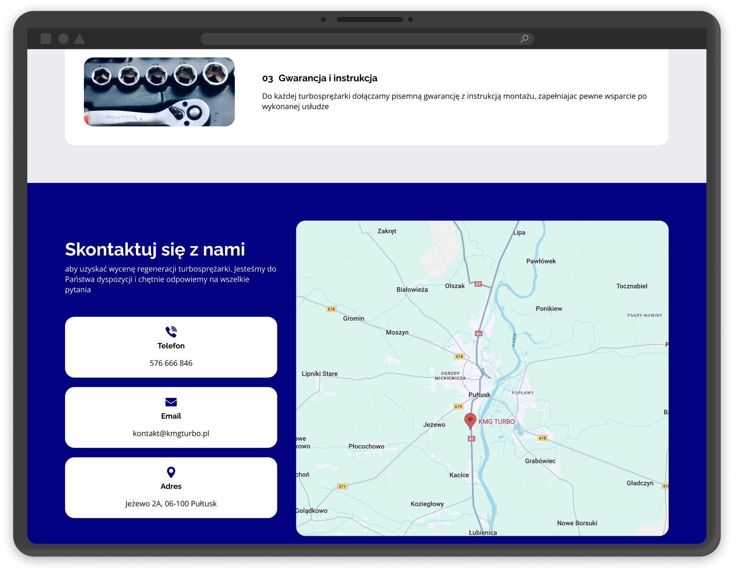Click the Jeżewo label on map
Screen dimensions: 734x572
[434, 425]
